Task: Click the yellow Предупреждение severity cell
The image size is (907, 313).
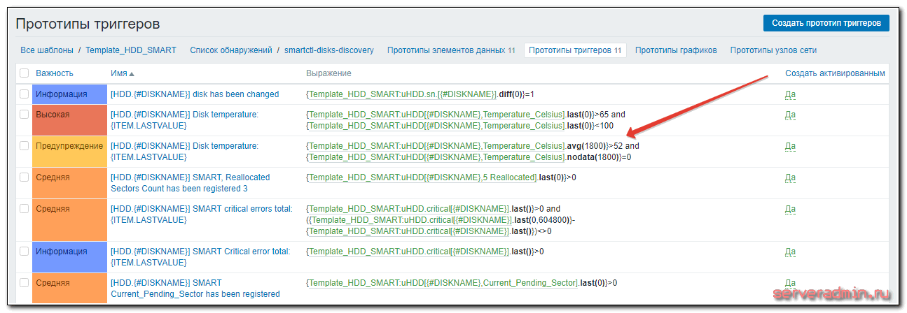Action: 69,146
